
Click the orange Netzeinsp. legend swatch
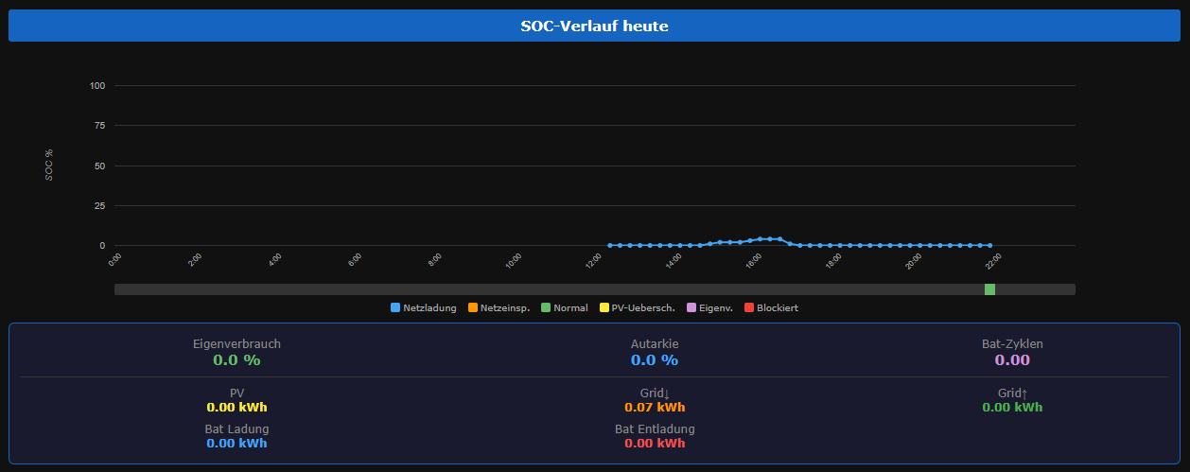472,307
